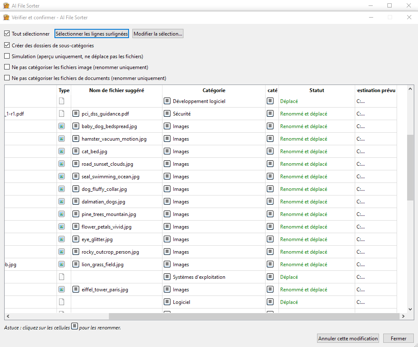
Task: Click rename icon next to cat_bed.jpg
Action: 76,151
